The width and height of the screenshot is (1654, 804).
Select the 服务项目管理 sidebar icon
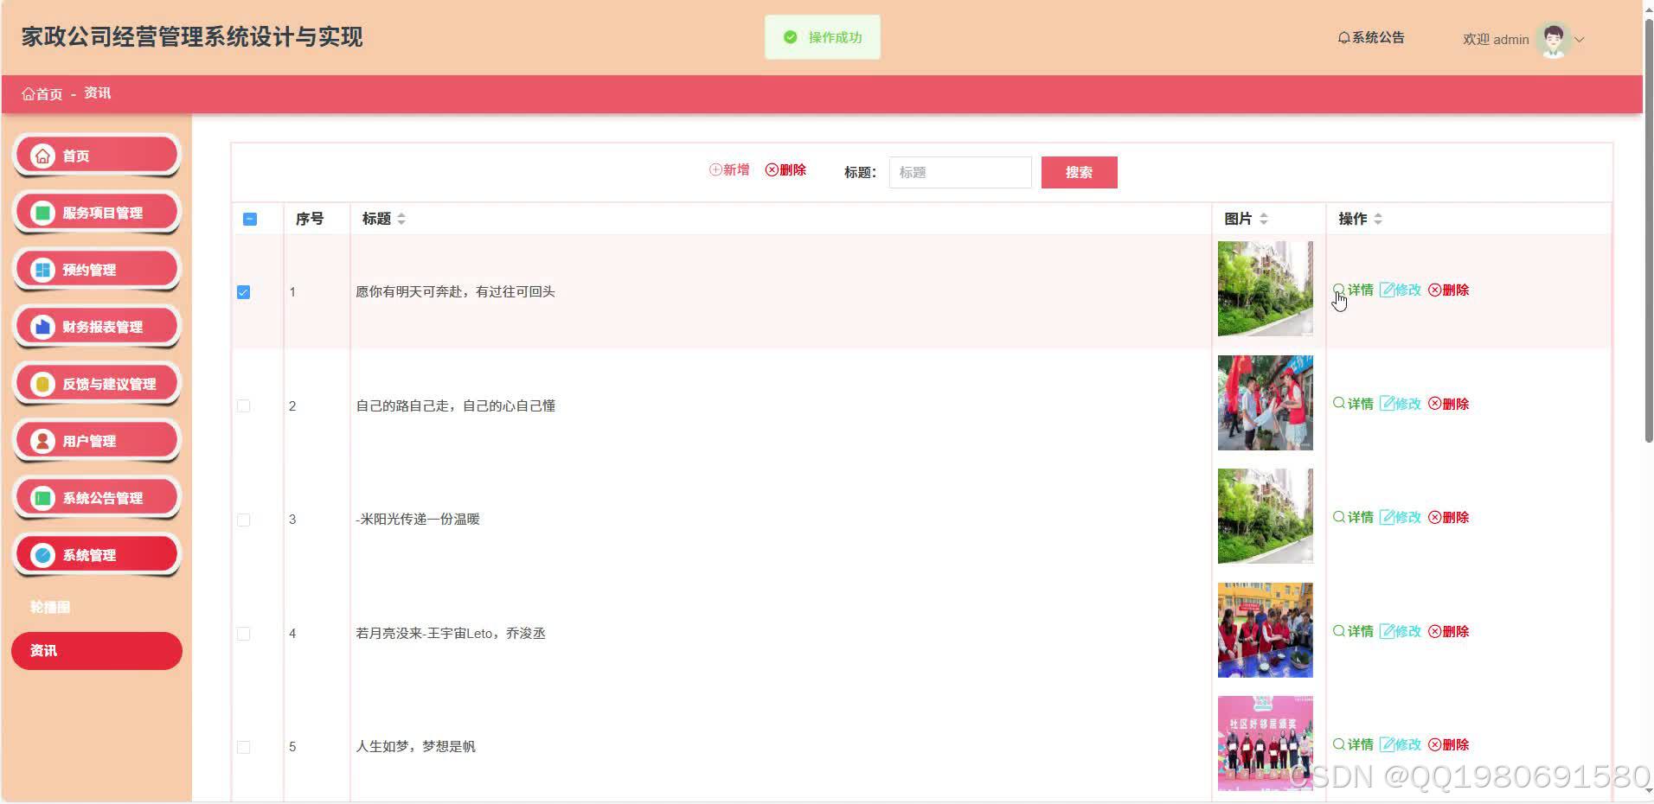coord(42,211)
